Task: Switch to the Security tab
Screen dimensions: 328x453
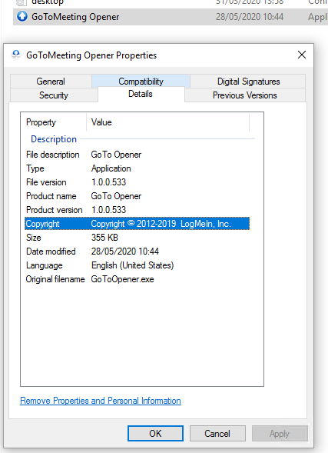Action: pyautogui.click(x=54, y=95)
